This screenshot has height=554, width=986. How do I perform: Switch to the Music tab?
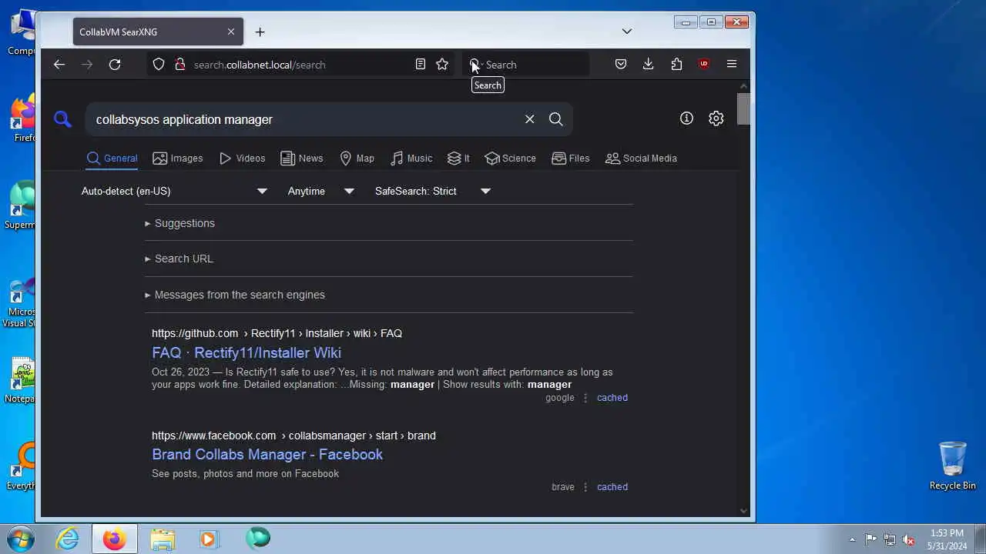coord(411,159)
